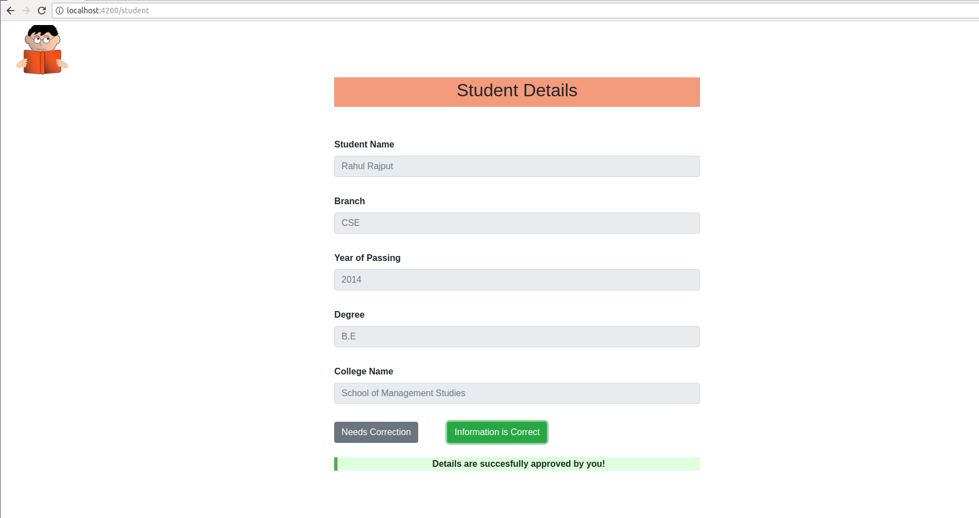Image resolution: width=979 pixels, height=518 pixels.
Task: Click the Degree label above its field
Action: [349, 314]
